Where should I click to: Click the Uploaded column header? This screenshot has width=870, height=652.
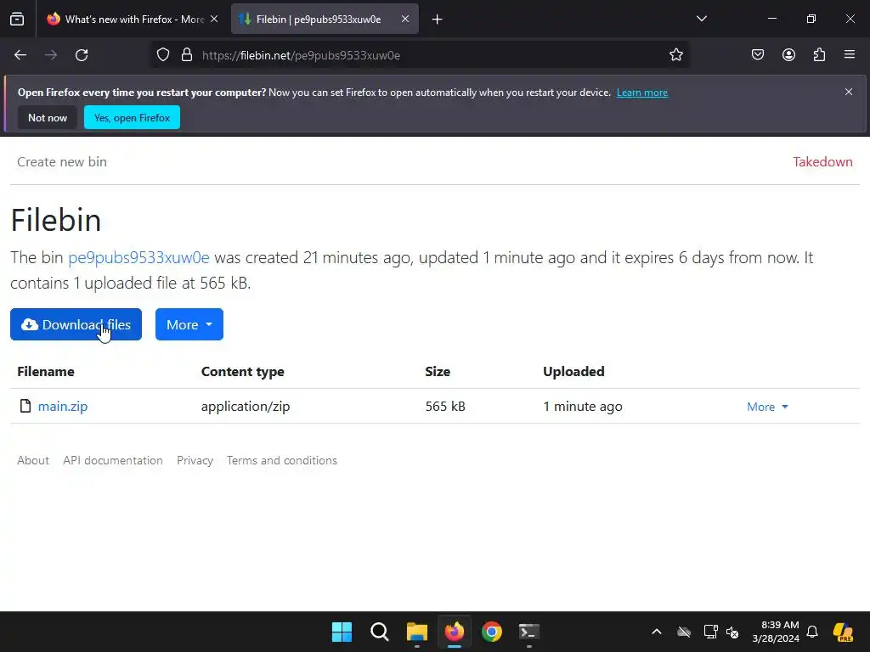coord(573,372)
